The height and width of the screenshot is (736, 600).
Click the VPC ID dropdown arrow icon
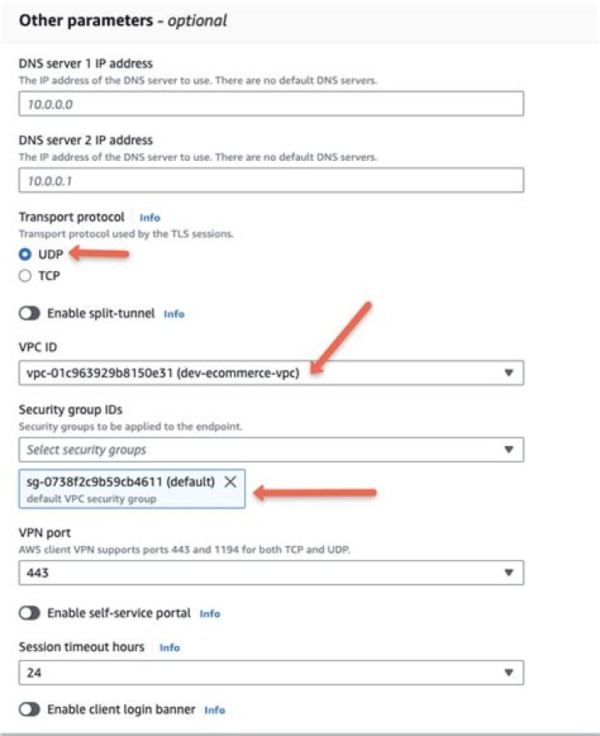click(x=509, y=373)
